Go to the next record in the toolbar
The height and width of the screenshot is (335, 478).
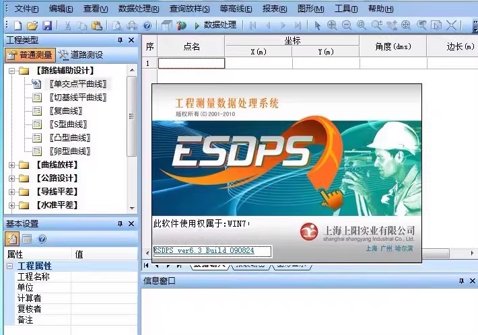coord(283,26)
